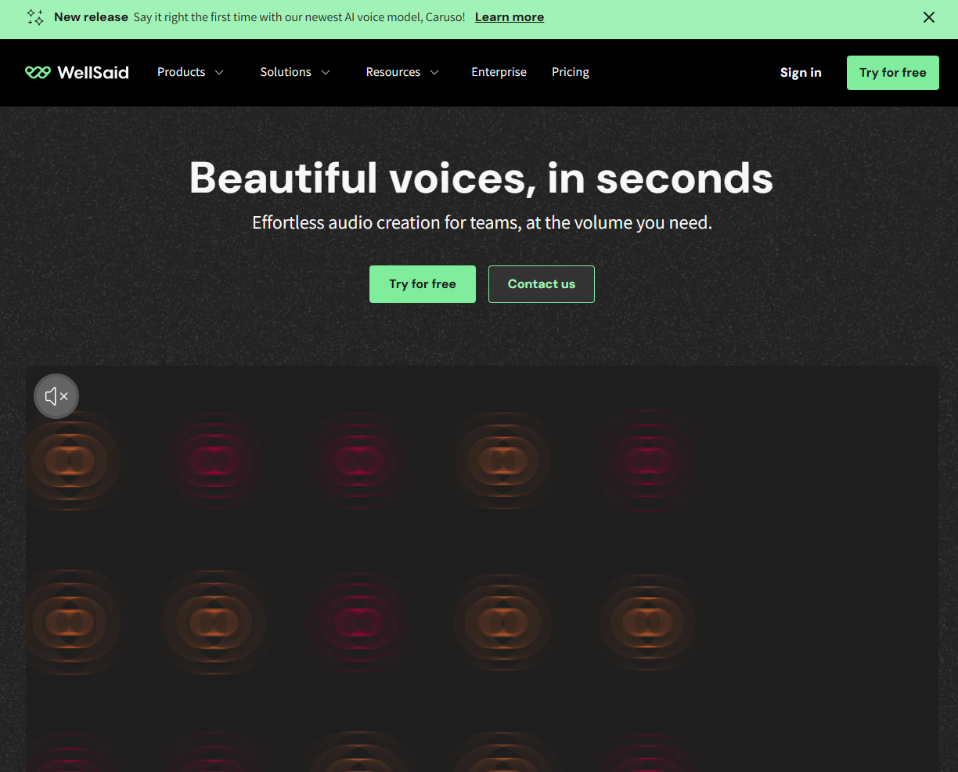Click the sparkle icon in the announcement banner
Viewport: 958px width, 772px height.
(35, 17)
